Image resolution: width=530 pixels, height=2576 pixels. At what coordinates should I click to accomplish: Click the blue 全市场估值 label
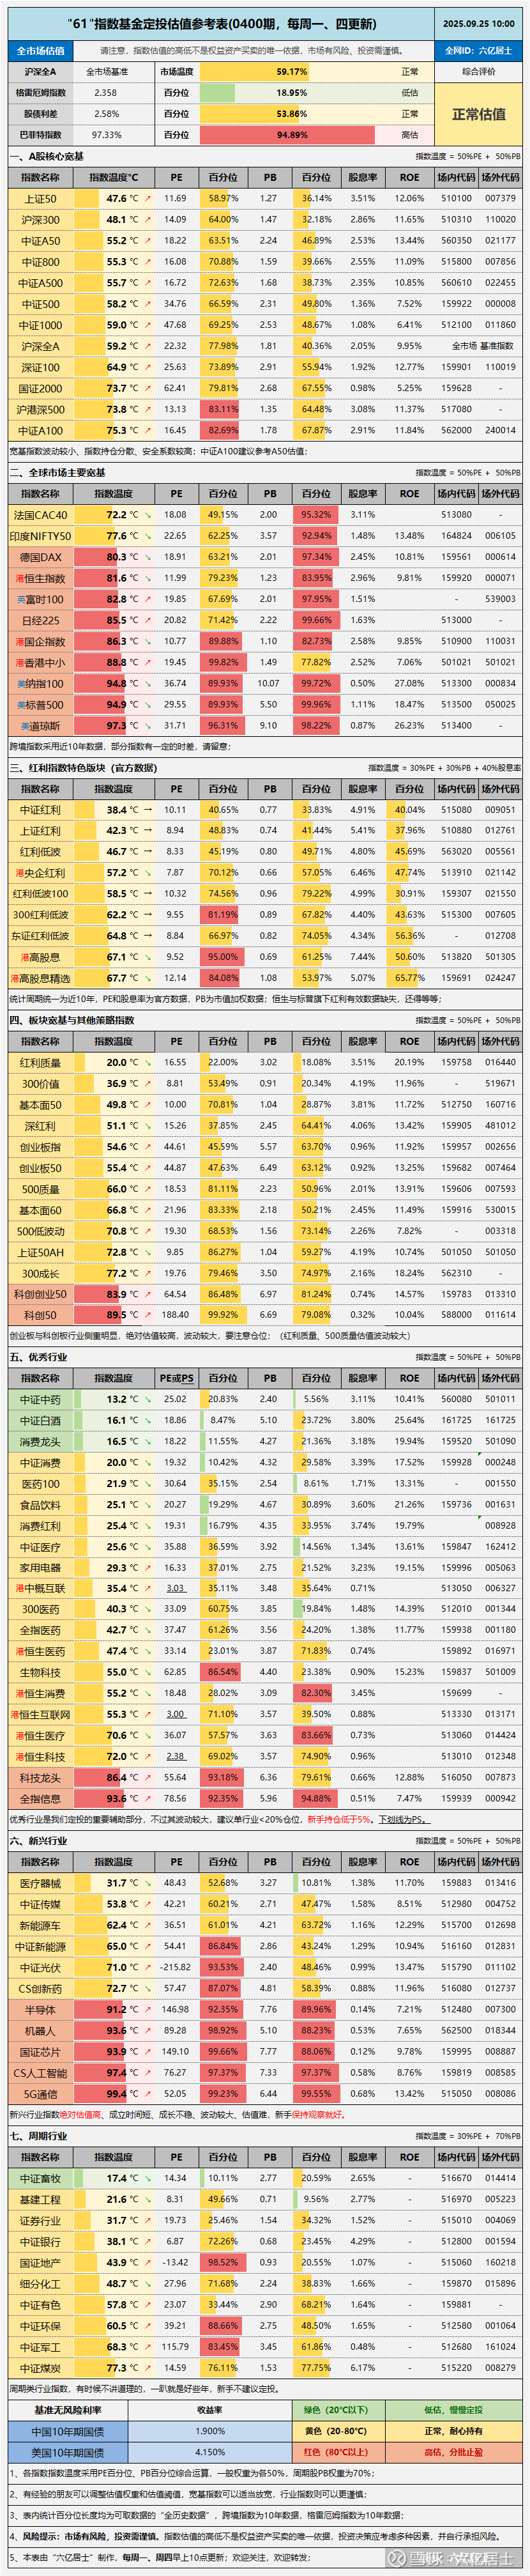[40, 50]
